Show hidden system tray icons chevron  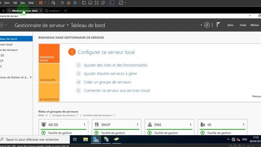(x=228, y=140)
